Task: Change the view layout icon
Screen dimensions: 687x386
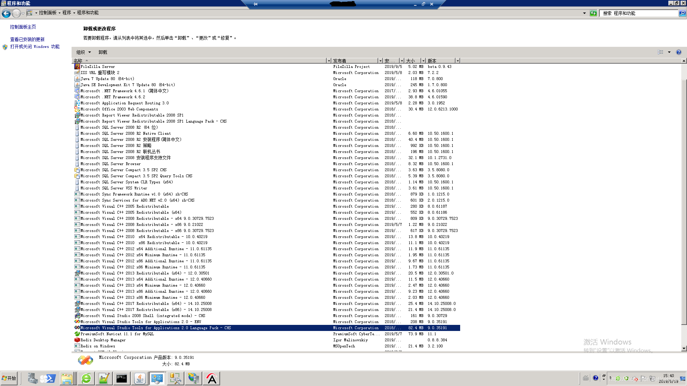Action: (x=660, y=52)
